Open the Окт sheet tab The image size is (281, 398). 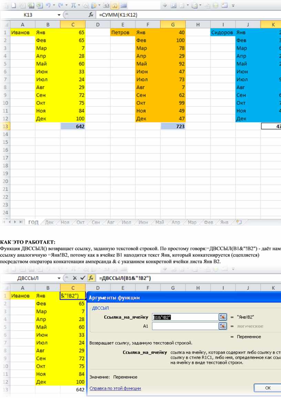[80, 222]
